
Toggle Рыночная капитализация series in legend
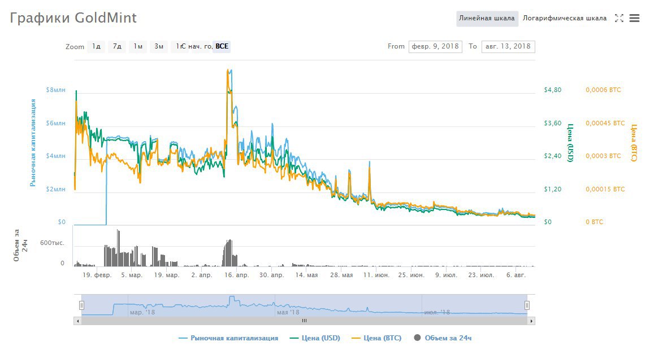tap(228, 338)
